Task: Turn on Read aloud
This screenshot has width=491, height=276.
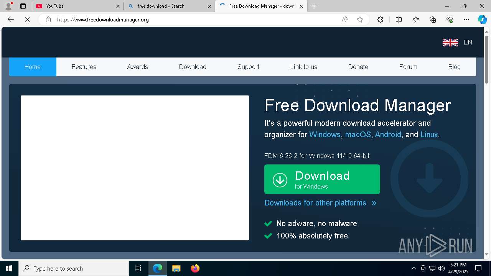Action: pos(344,20)
